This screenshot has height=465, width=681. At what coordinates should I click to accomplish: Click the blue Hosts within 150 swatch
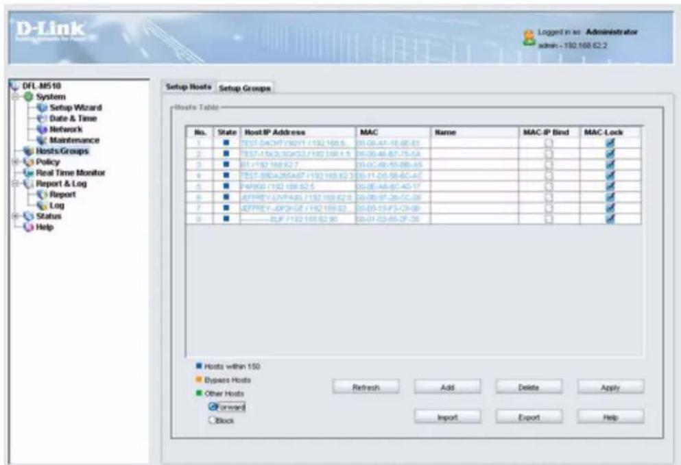coord(199,366)
